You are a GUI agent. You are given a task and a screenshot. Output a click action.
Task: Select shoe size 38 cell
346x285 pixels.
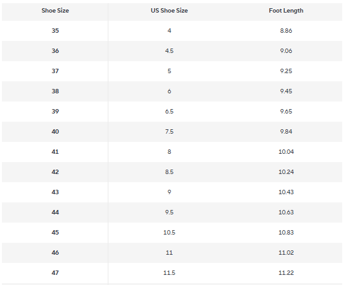(x=55, y=91)
